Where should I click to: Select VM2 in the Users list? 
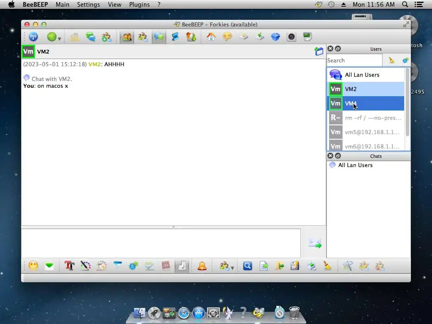(x=366, y=89)
